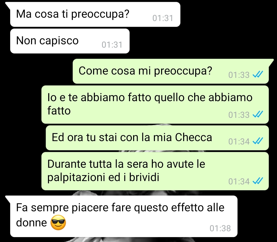The image size is (277, 242).
Task: Click the word 'Checca' in sent message
Action: coord(193,137)
